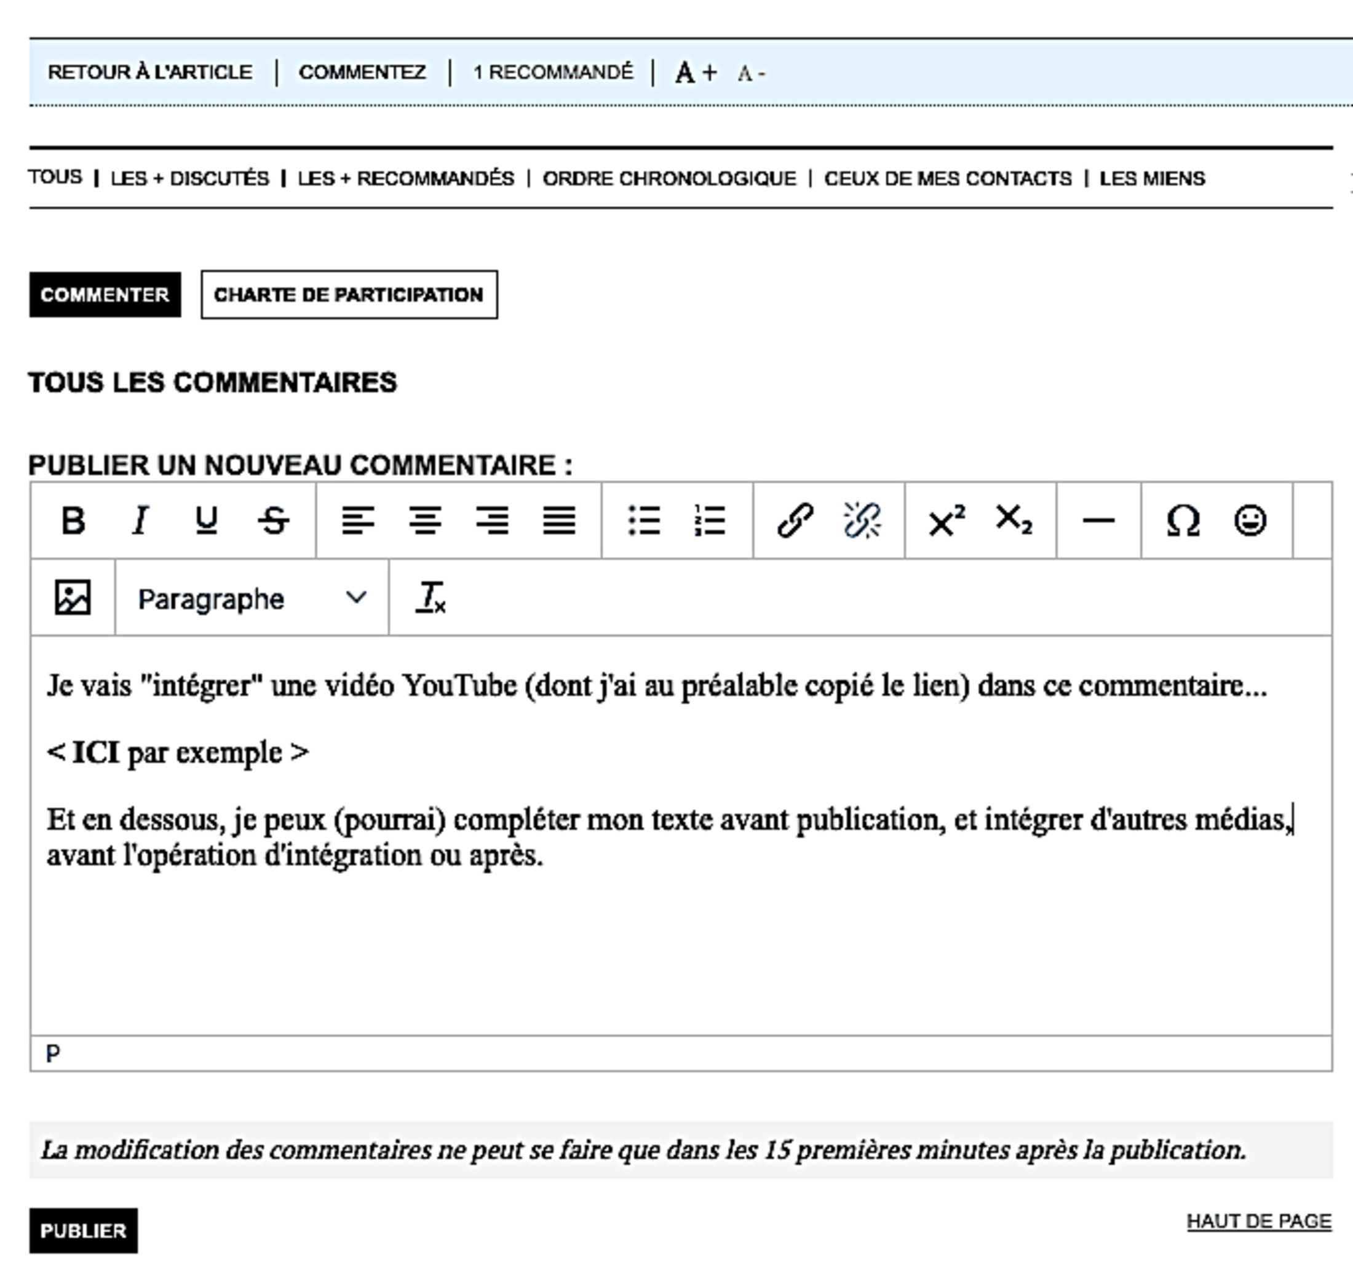This screenshot has height=1285, width=1353.
Task: Open the Paragraphe format dropdown
Action: pos(251,599)
